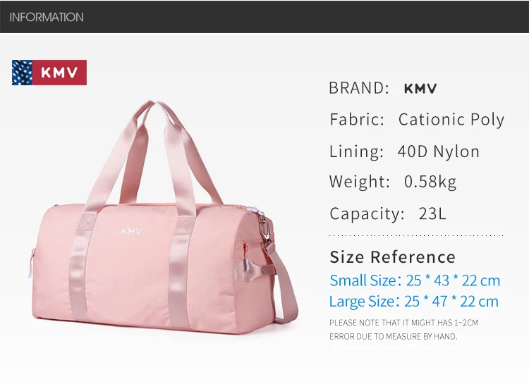
Task: Click the KMV flag logo badge
Action: (x=49, y=73)
